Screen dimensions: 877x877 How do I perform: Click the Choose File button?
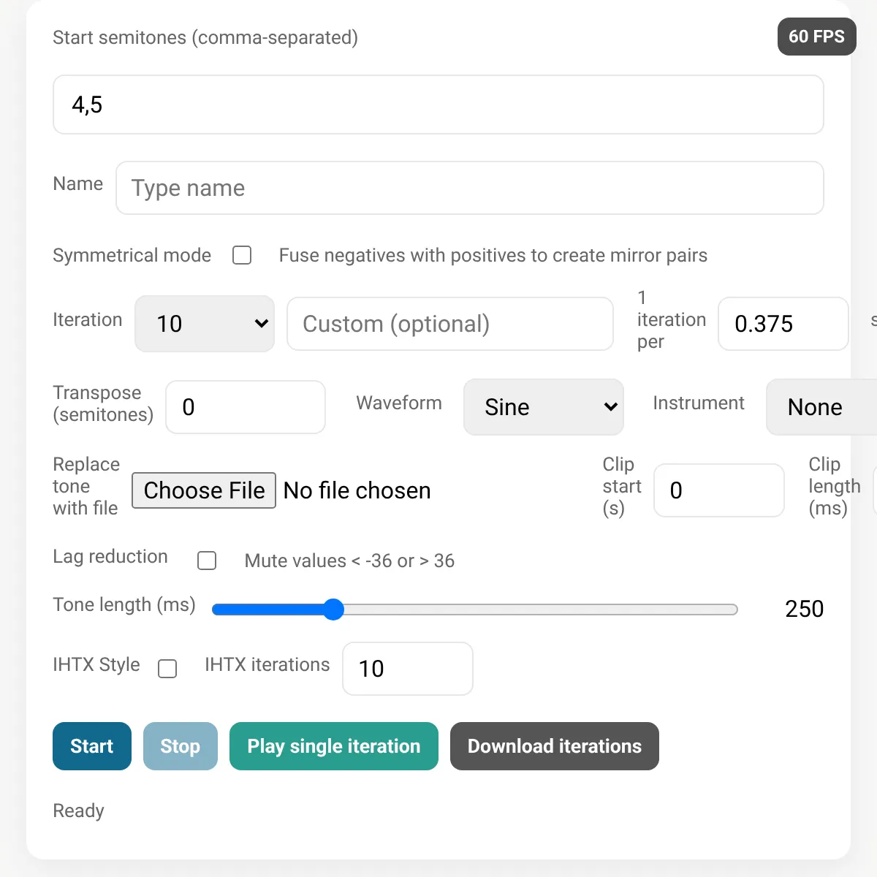pyautogui.click(x=204, y=490)
